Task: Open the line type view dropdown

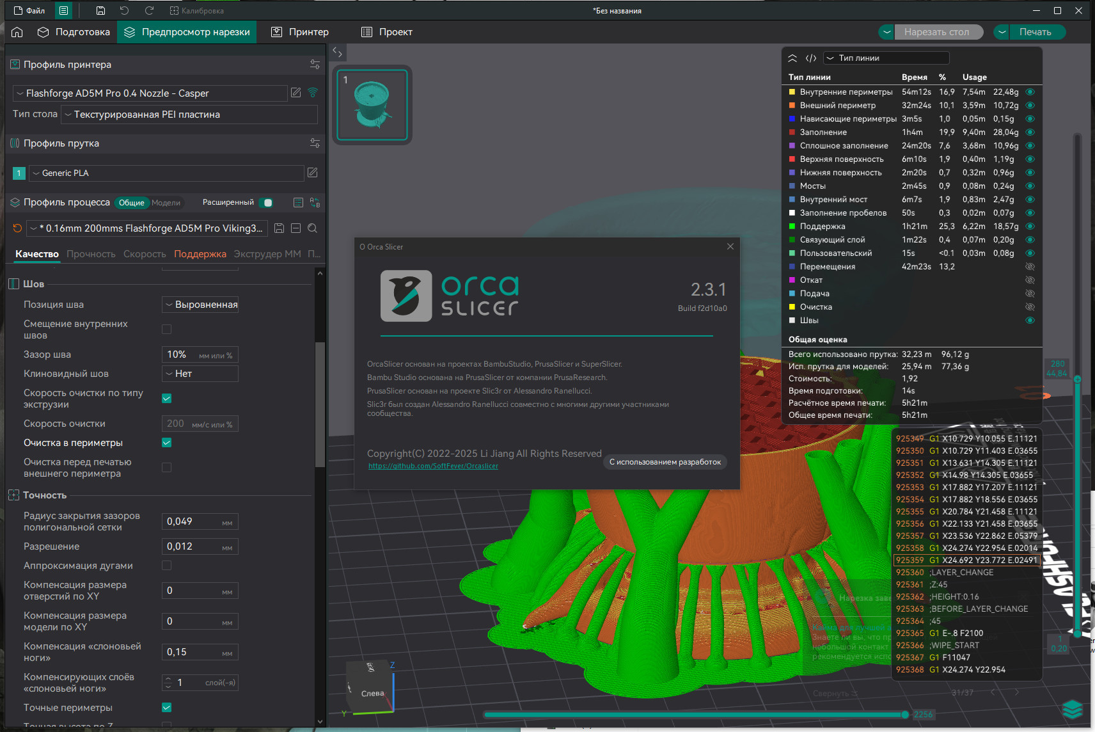Action: pos(885,58)
